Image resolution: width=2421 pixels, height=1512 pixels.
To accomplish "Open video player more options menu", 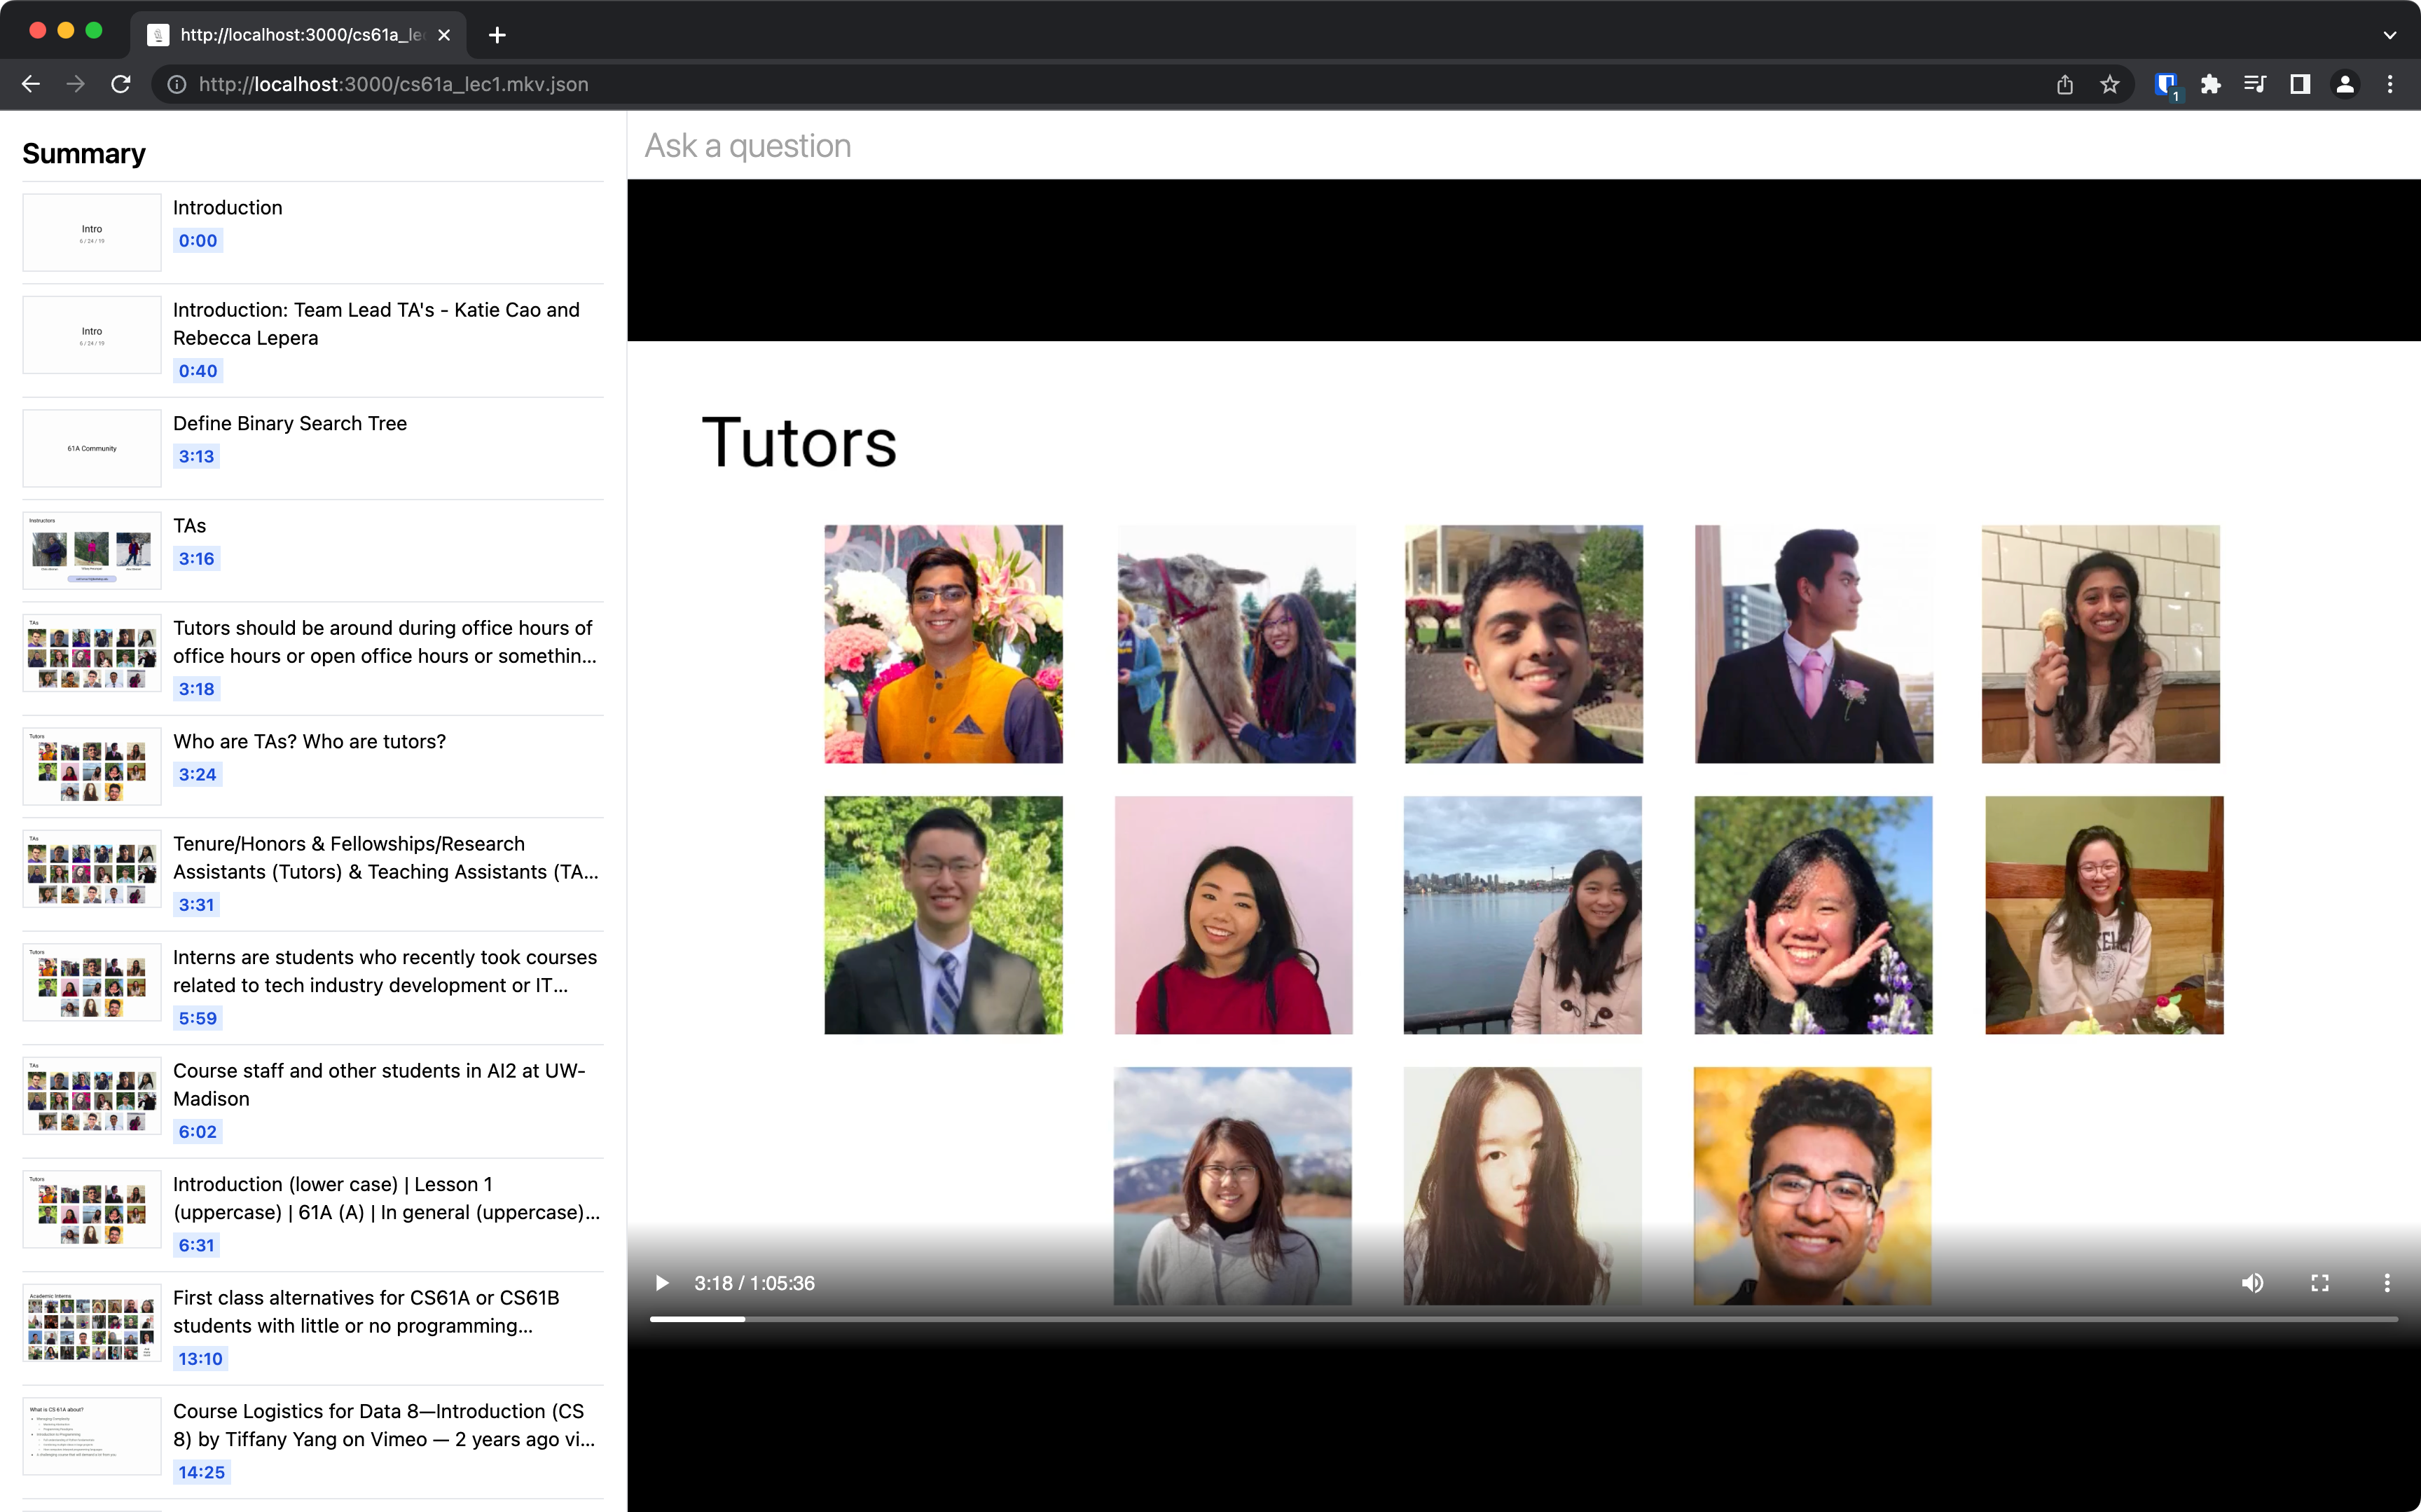I will (x=2387, y=1283).
